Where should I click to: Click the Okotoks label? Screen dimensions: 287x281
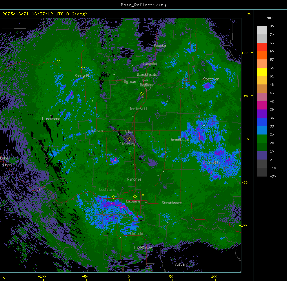click(137, 234)
